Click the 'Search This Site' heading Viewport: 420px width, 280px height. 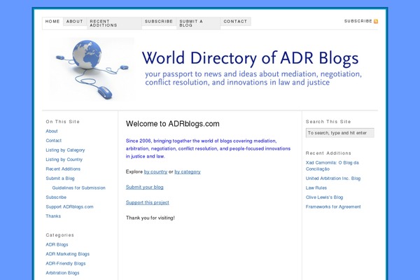(x=328, y=122)
